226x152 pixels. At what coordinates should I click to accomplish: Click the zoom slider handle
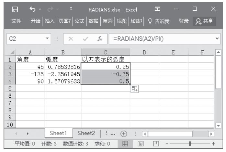(194, 143)
